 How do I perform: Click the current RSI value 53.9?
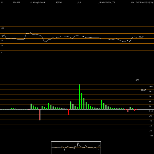[141, 37]
